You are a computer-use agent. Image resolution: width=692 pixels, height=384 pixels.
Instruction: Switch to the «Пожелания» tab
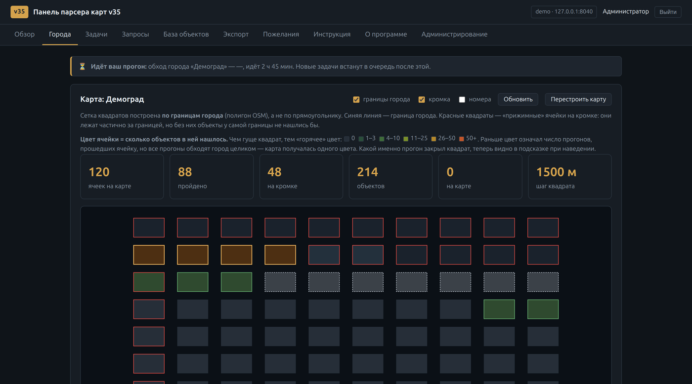click(281, 34)
